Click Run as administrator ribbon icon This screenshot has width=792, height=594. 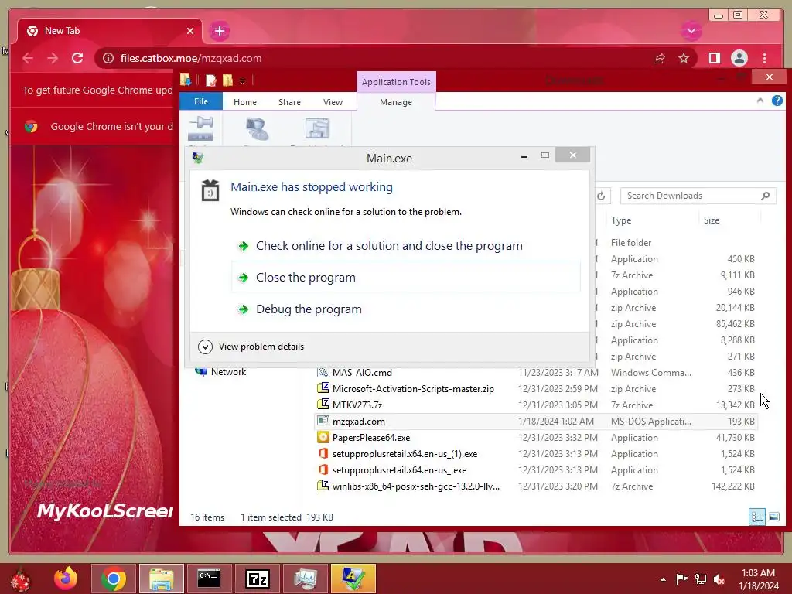pos(257,129)
